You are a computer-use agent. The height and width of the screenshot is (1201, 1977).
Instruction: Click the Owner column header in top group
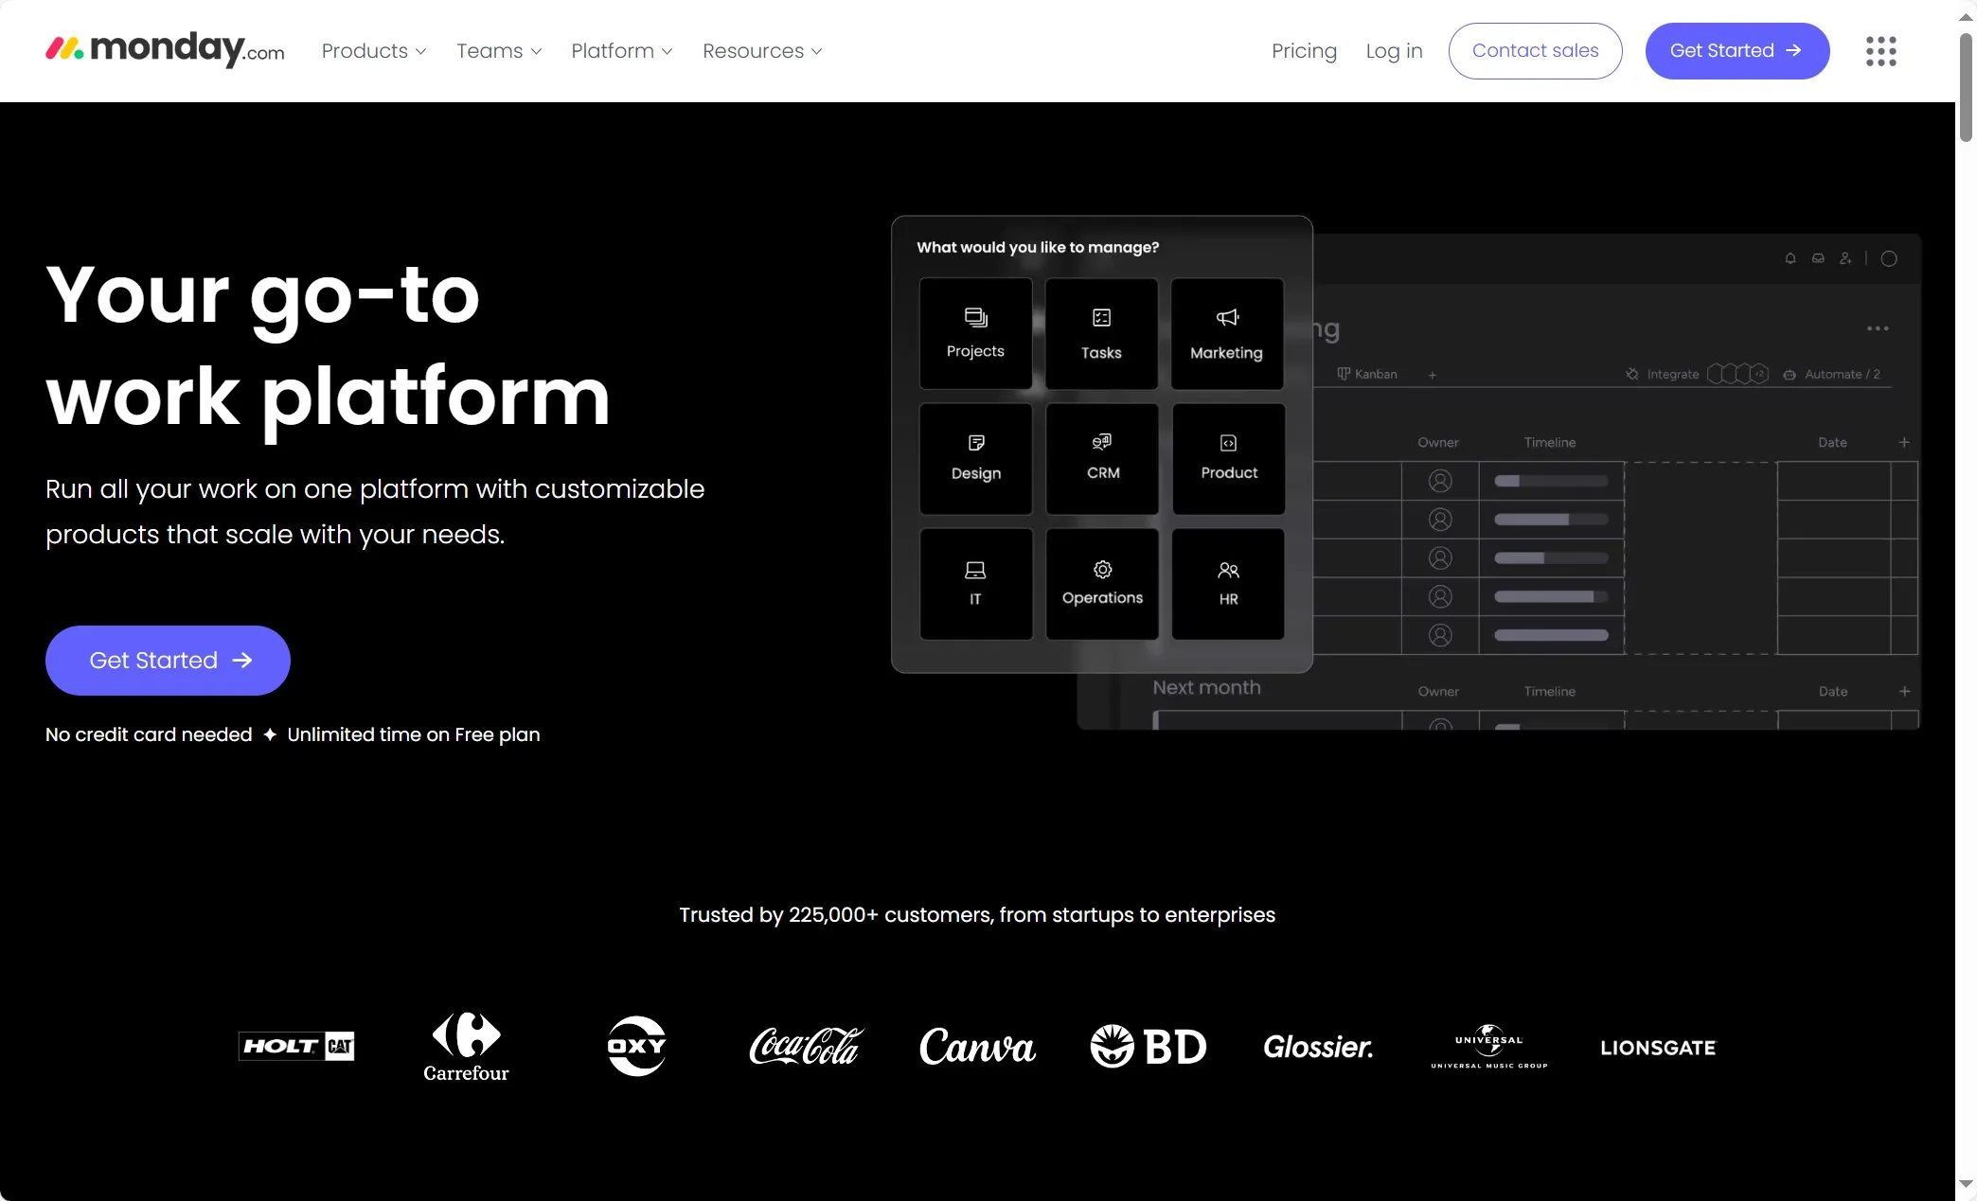(x=1438, y=442)
